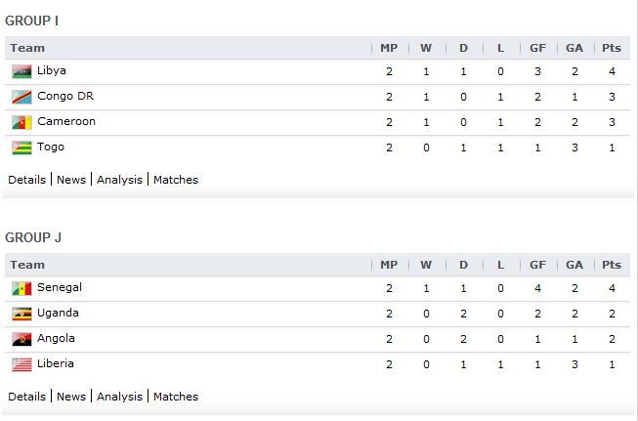Image resolution: width=638 pixels, height=421 pixels.
Task: Click the Congo DR flag icon
Action: 21,98
